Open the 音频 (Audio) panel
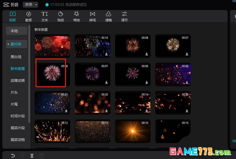The height and width of the screenshot is (159, 236). click(28, 17)
